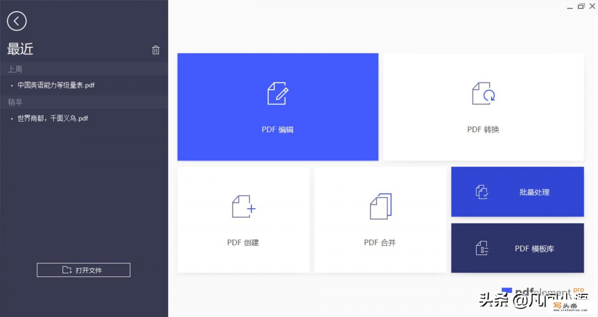Click the PDF 编辑 pencil document icon
Viewport: 598px width, 317px height.
click(x=278, y=93)
